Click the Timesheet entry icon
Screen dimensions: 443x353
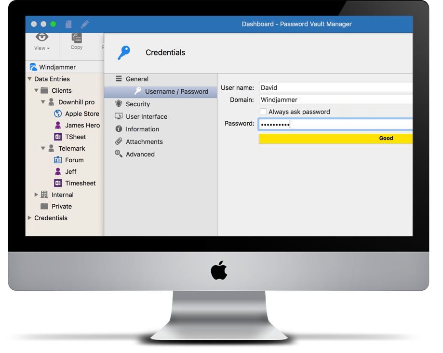[58, 183]
